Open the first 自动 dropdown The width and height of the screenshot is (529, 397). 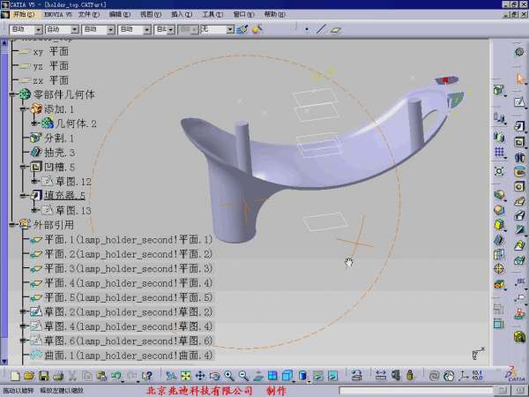pyautogui.click(x=39, y=30)
